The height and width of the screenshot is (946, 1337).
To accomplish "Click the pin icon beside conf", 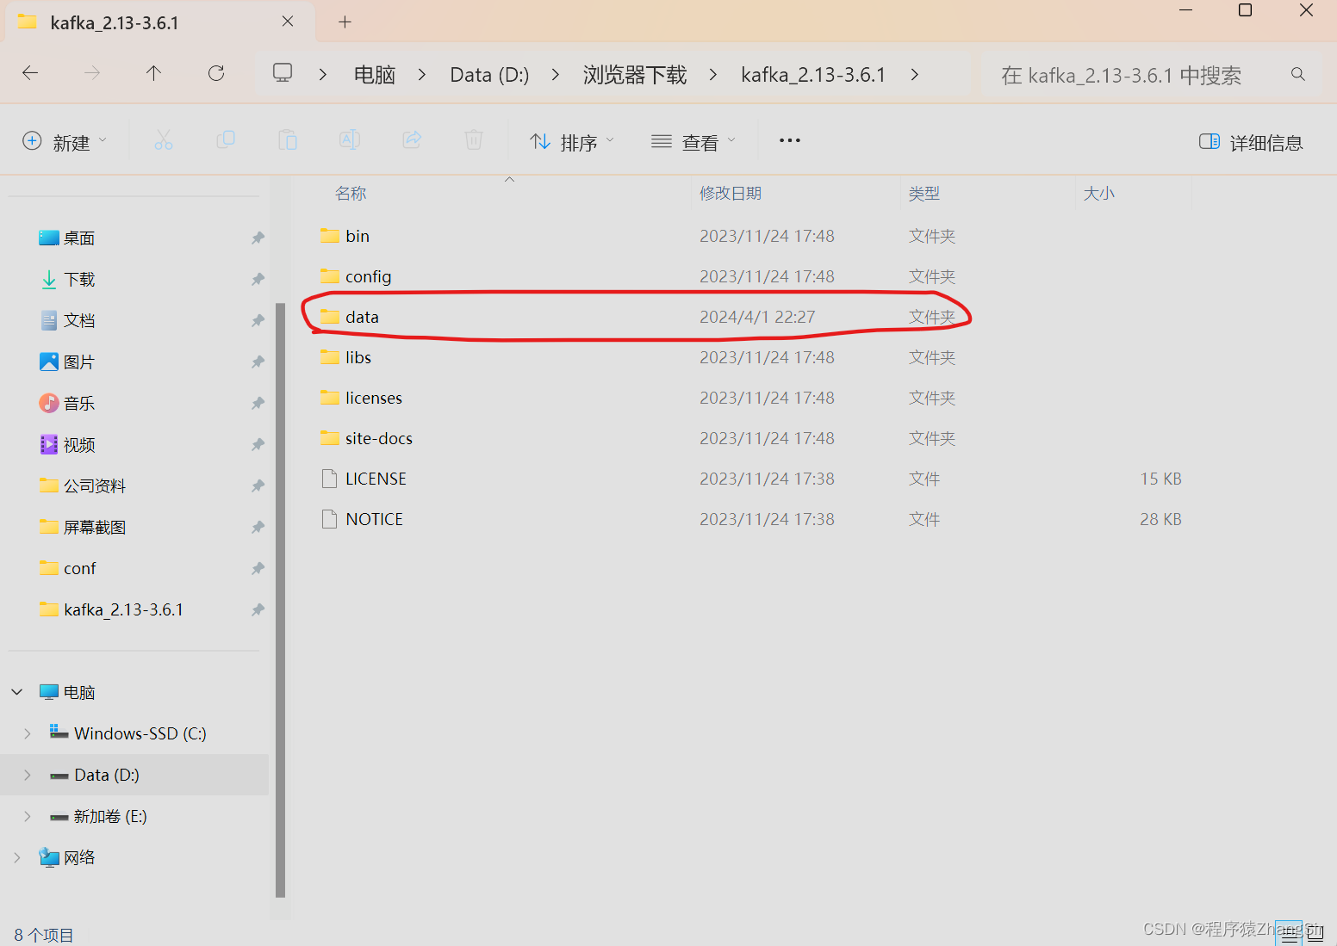I will [x=258, y=568].
